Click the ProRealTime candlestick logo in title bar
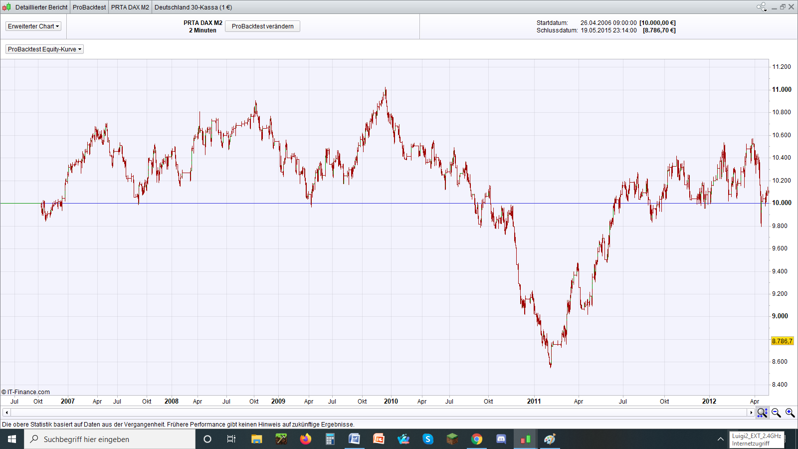This screenshot has width=798, height=449. (x=6, y=7)
